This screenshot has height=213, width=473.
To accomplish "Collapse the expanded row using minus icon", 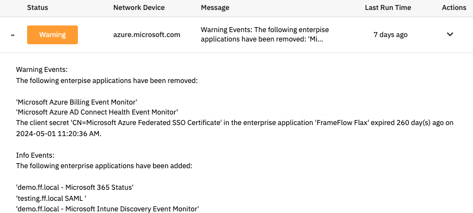I will pos(13,35).
